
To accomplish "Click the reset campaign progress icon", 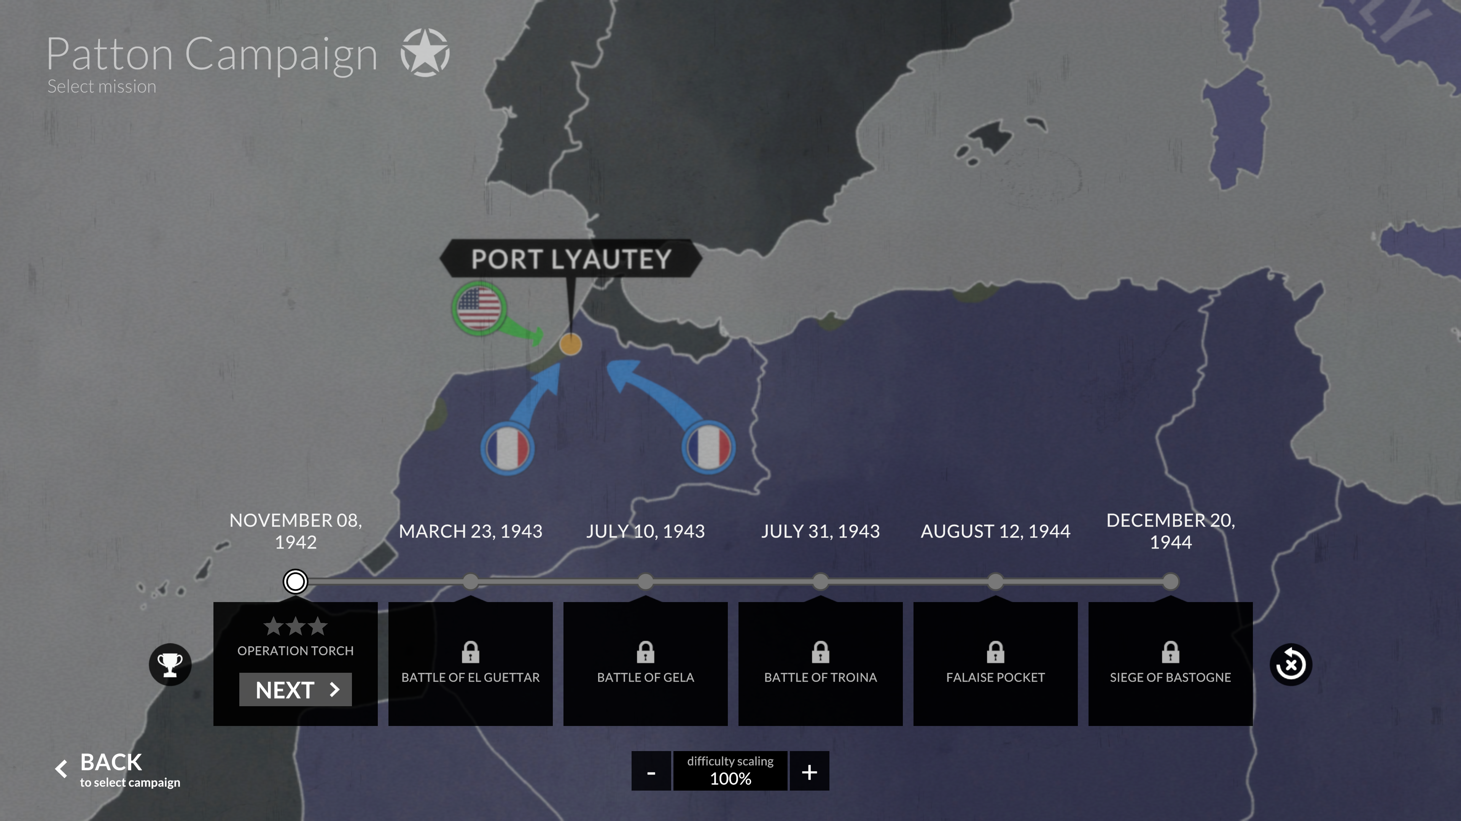I will [1291, 665].
